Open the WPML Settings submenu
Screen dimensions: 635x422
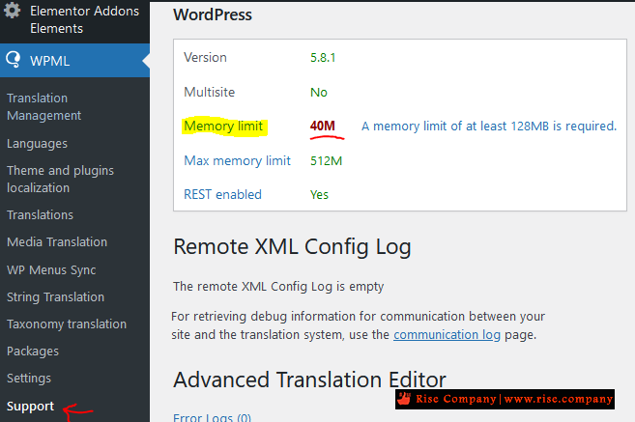(x=29, y=379)
